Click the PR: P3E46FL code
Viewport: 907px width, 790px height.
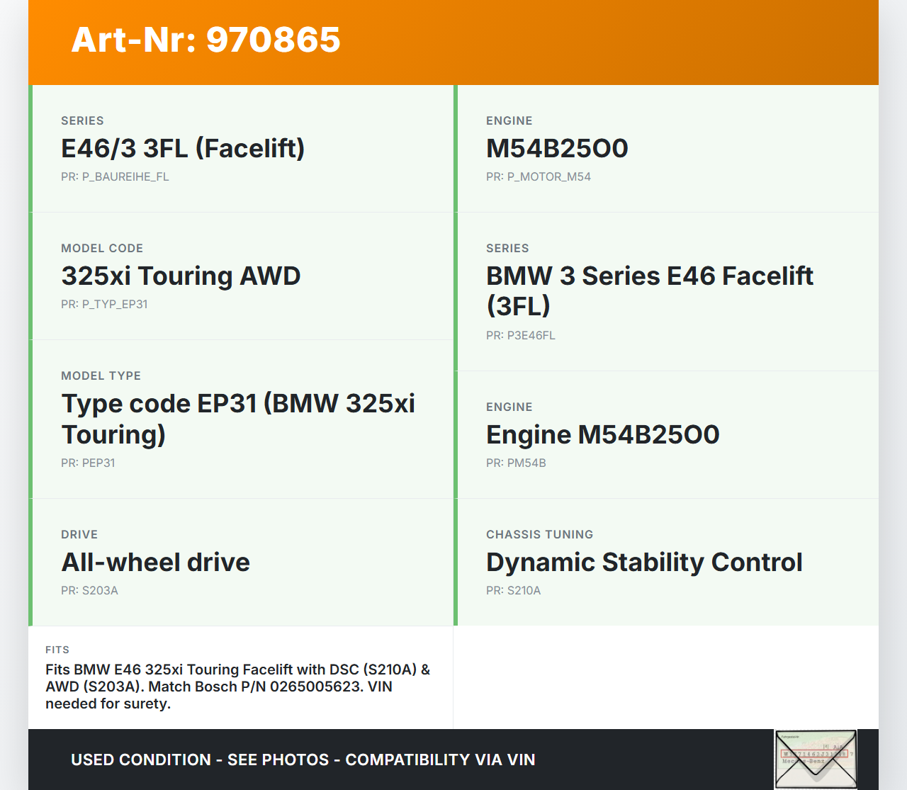(520, 336)
